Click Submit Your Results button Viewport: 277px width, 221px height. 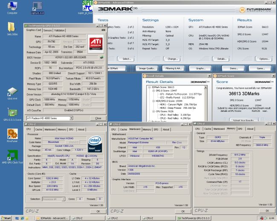pyautogui.click(x=243, y=120)
